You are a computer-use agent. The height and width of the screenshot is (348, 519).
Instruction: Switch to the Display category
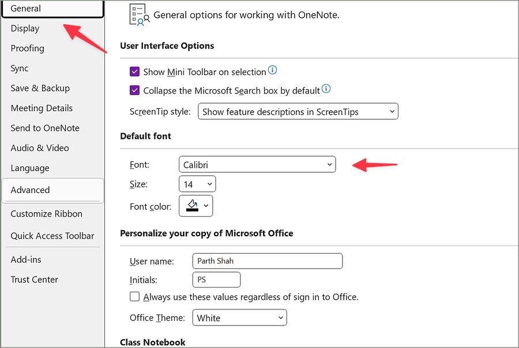pyautogui.click(x=25, y=28)
